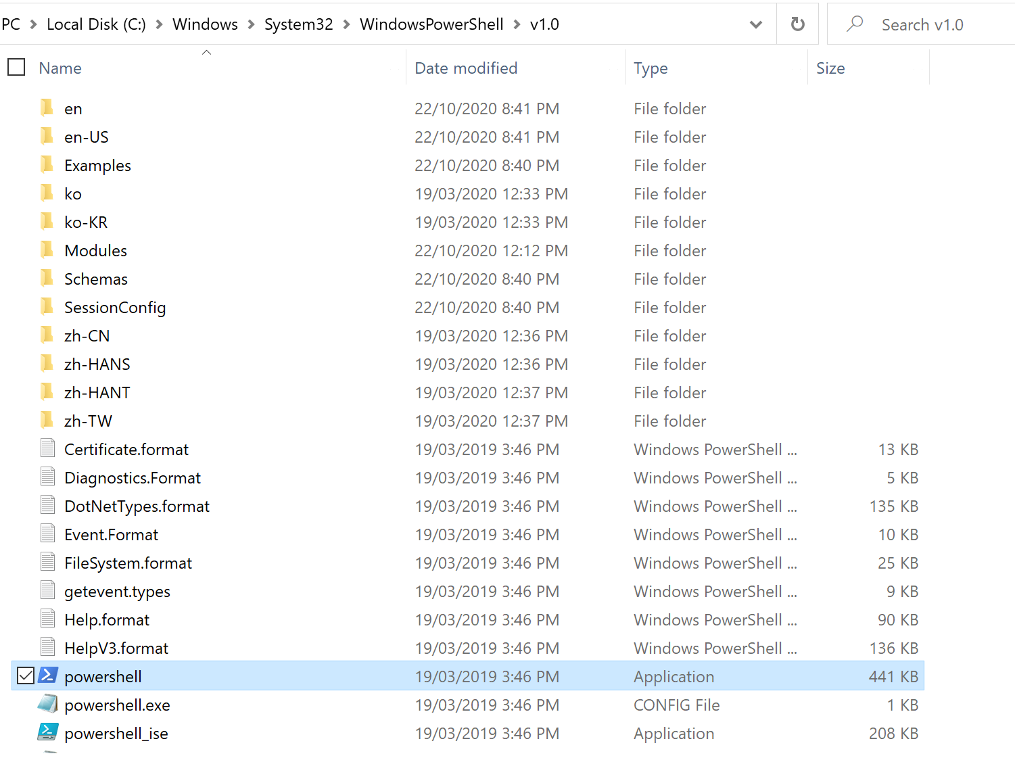Click the en folder icon

pyautogui.click(x=47, y=108)
